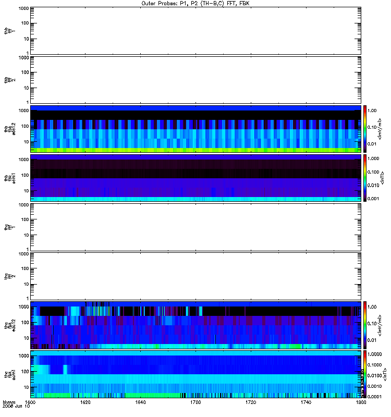Screen dimensions: 391x417
Task: Click the 'thc fbk edc12' vertical axis title
Action: (10, 325)
